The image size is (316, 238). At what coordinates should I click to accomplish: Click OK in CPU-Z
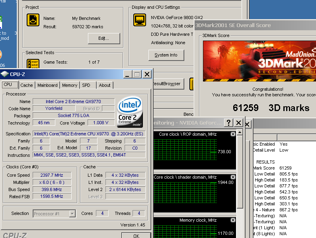[136, 236]
